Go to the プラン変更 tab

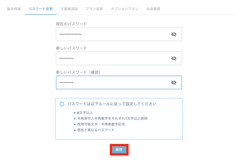(x=94, y=9)
